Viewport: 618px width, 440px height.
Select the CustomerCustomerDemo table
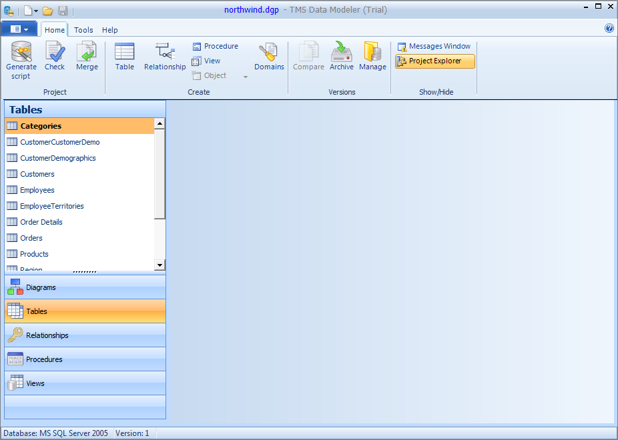pyautogui.click(x=79, y=142)
